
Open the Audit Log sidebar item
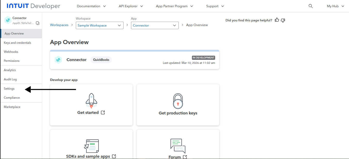coord(10,79)
